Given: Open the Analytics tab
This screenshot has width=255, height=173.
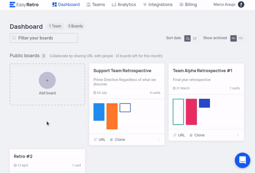Looking at the screenshot, I should point(124,5).
